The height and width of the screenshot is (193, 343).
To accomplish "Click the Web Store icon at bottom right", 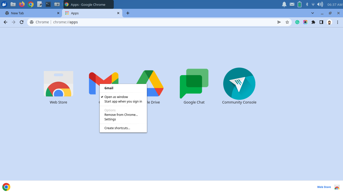I will [337, 187].
